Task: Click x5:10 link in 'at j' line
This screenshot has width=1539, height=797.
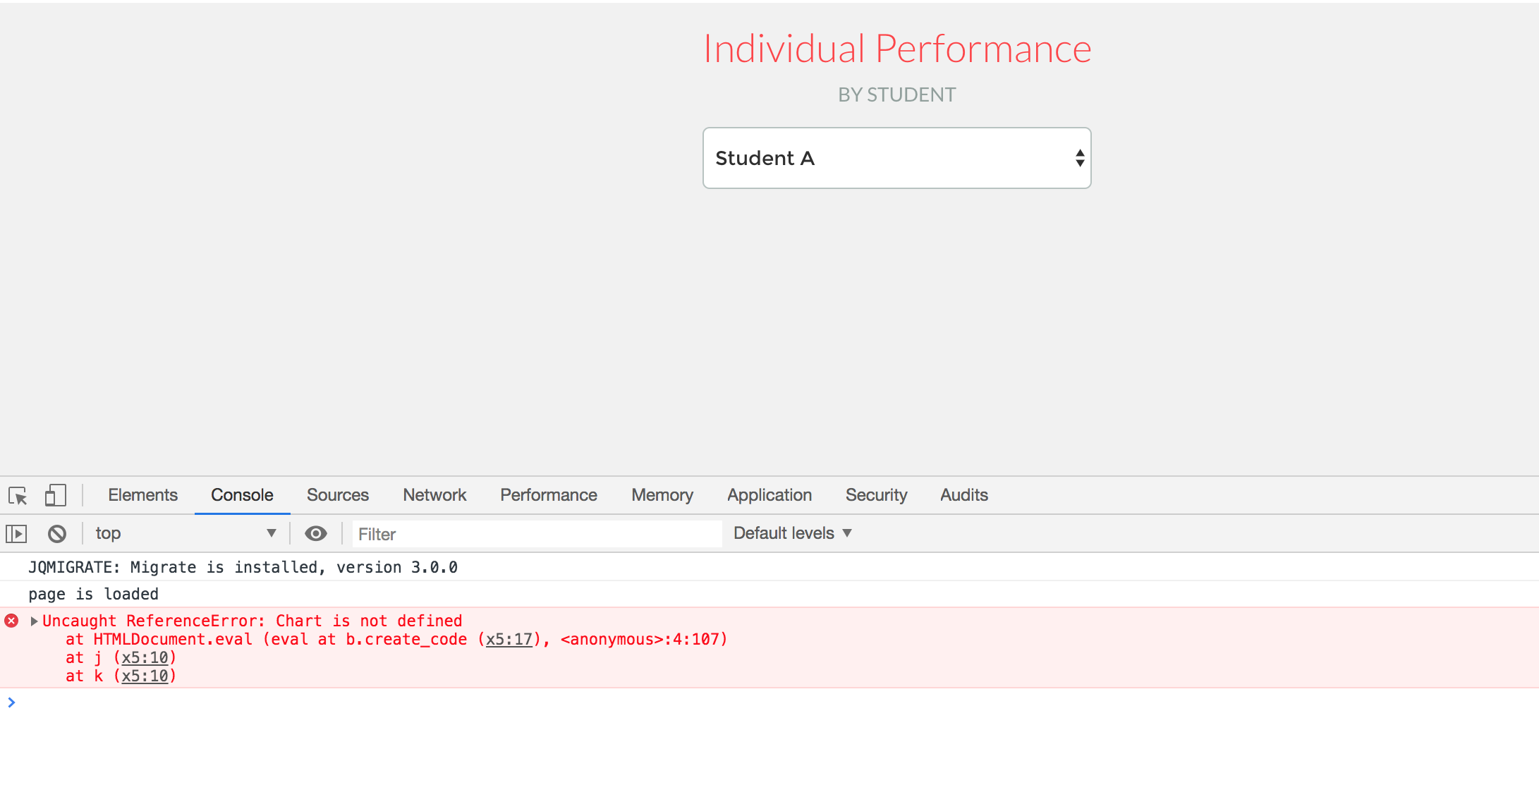Action: tap(145, 658)
